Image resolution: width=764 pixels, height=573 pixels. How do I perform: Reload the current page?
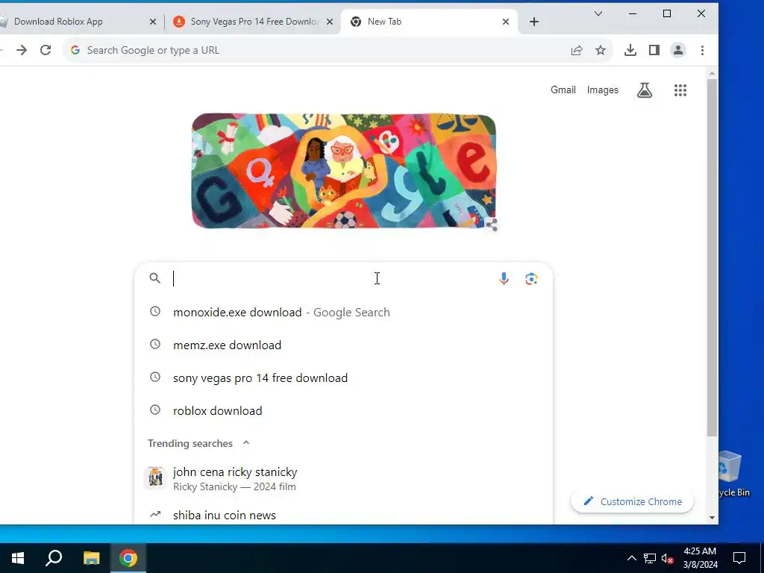click(46, 50)
